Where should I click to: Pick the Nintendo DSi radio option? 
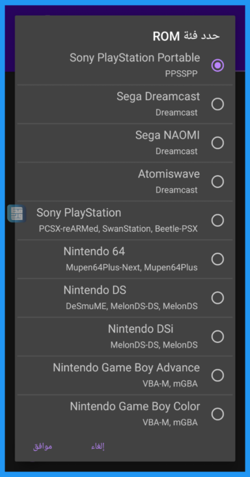click(x=217, y=336)
